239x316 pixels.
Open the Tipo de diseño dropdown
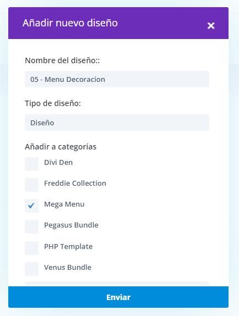pyautogui.click(x=117, y=123)
